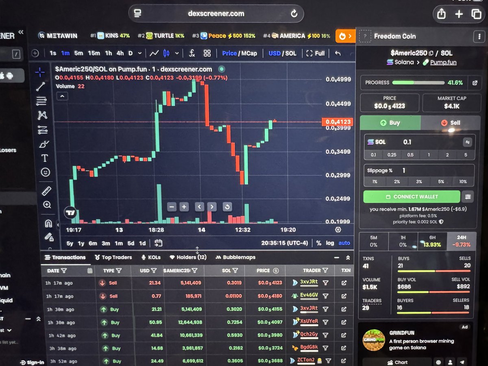Select the 5m timeframe

pyautogui.click(x=78, y=53)
